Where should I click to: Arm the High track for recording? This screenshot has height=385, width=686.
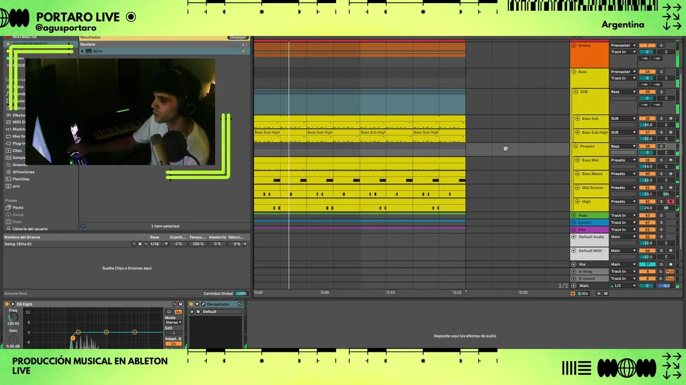(670, 202)
